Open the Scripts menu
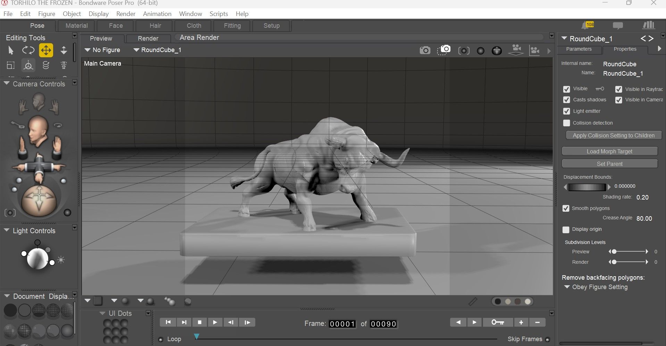Viewport: 666px width, 346px height. tap(219, 14)
